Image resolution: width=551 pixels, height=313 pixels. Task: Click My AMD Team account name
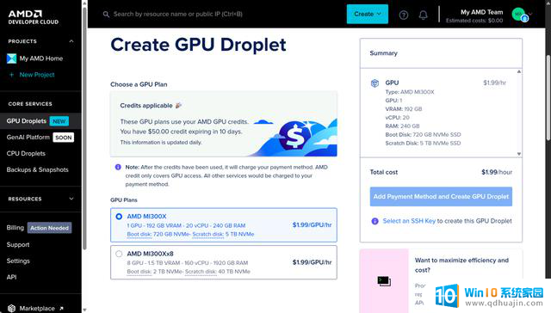(482, 12)
